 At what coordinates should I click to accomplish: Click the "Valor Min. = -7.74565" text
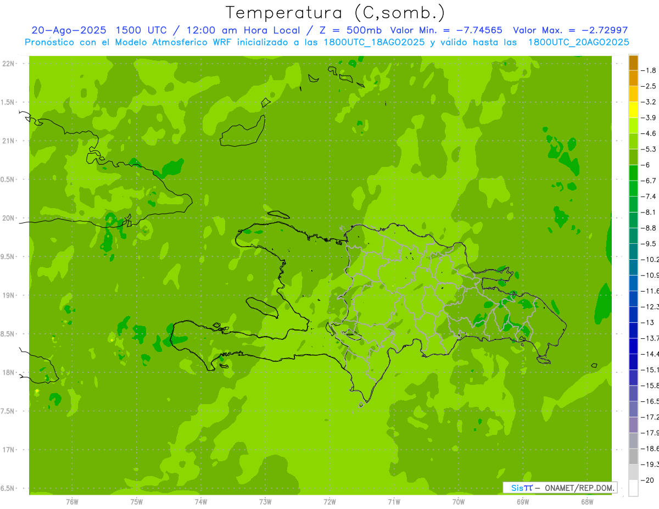(446, 30)
